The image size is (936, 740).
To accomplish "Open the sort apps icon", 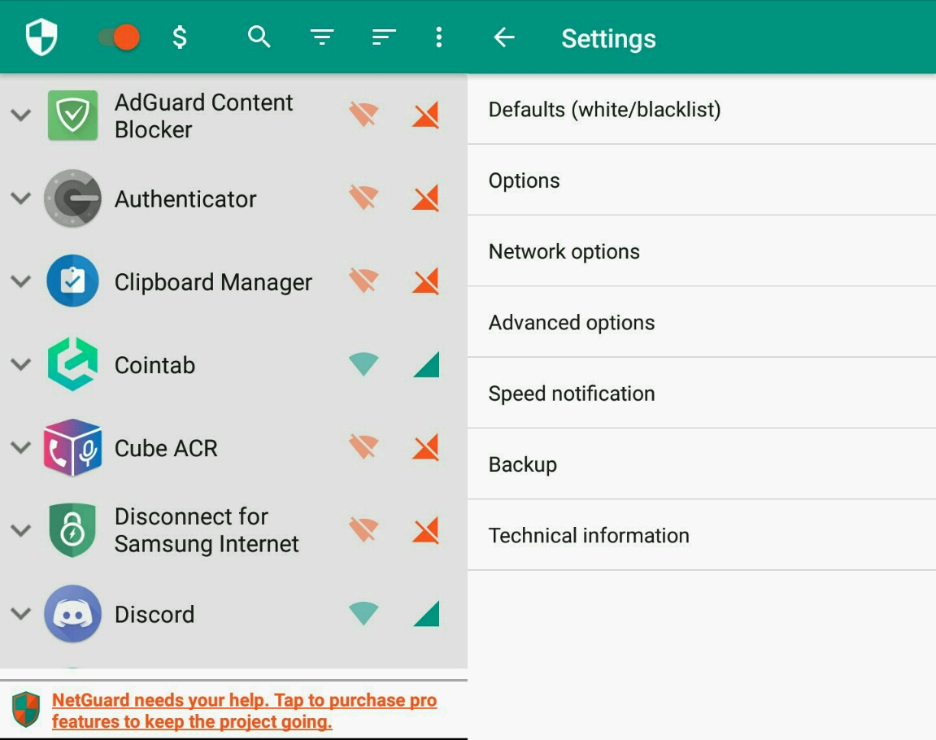I will pyautogui.click(x=383, y=37).
